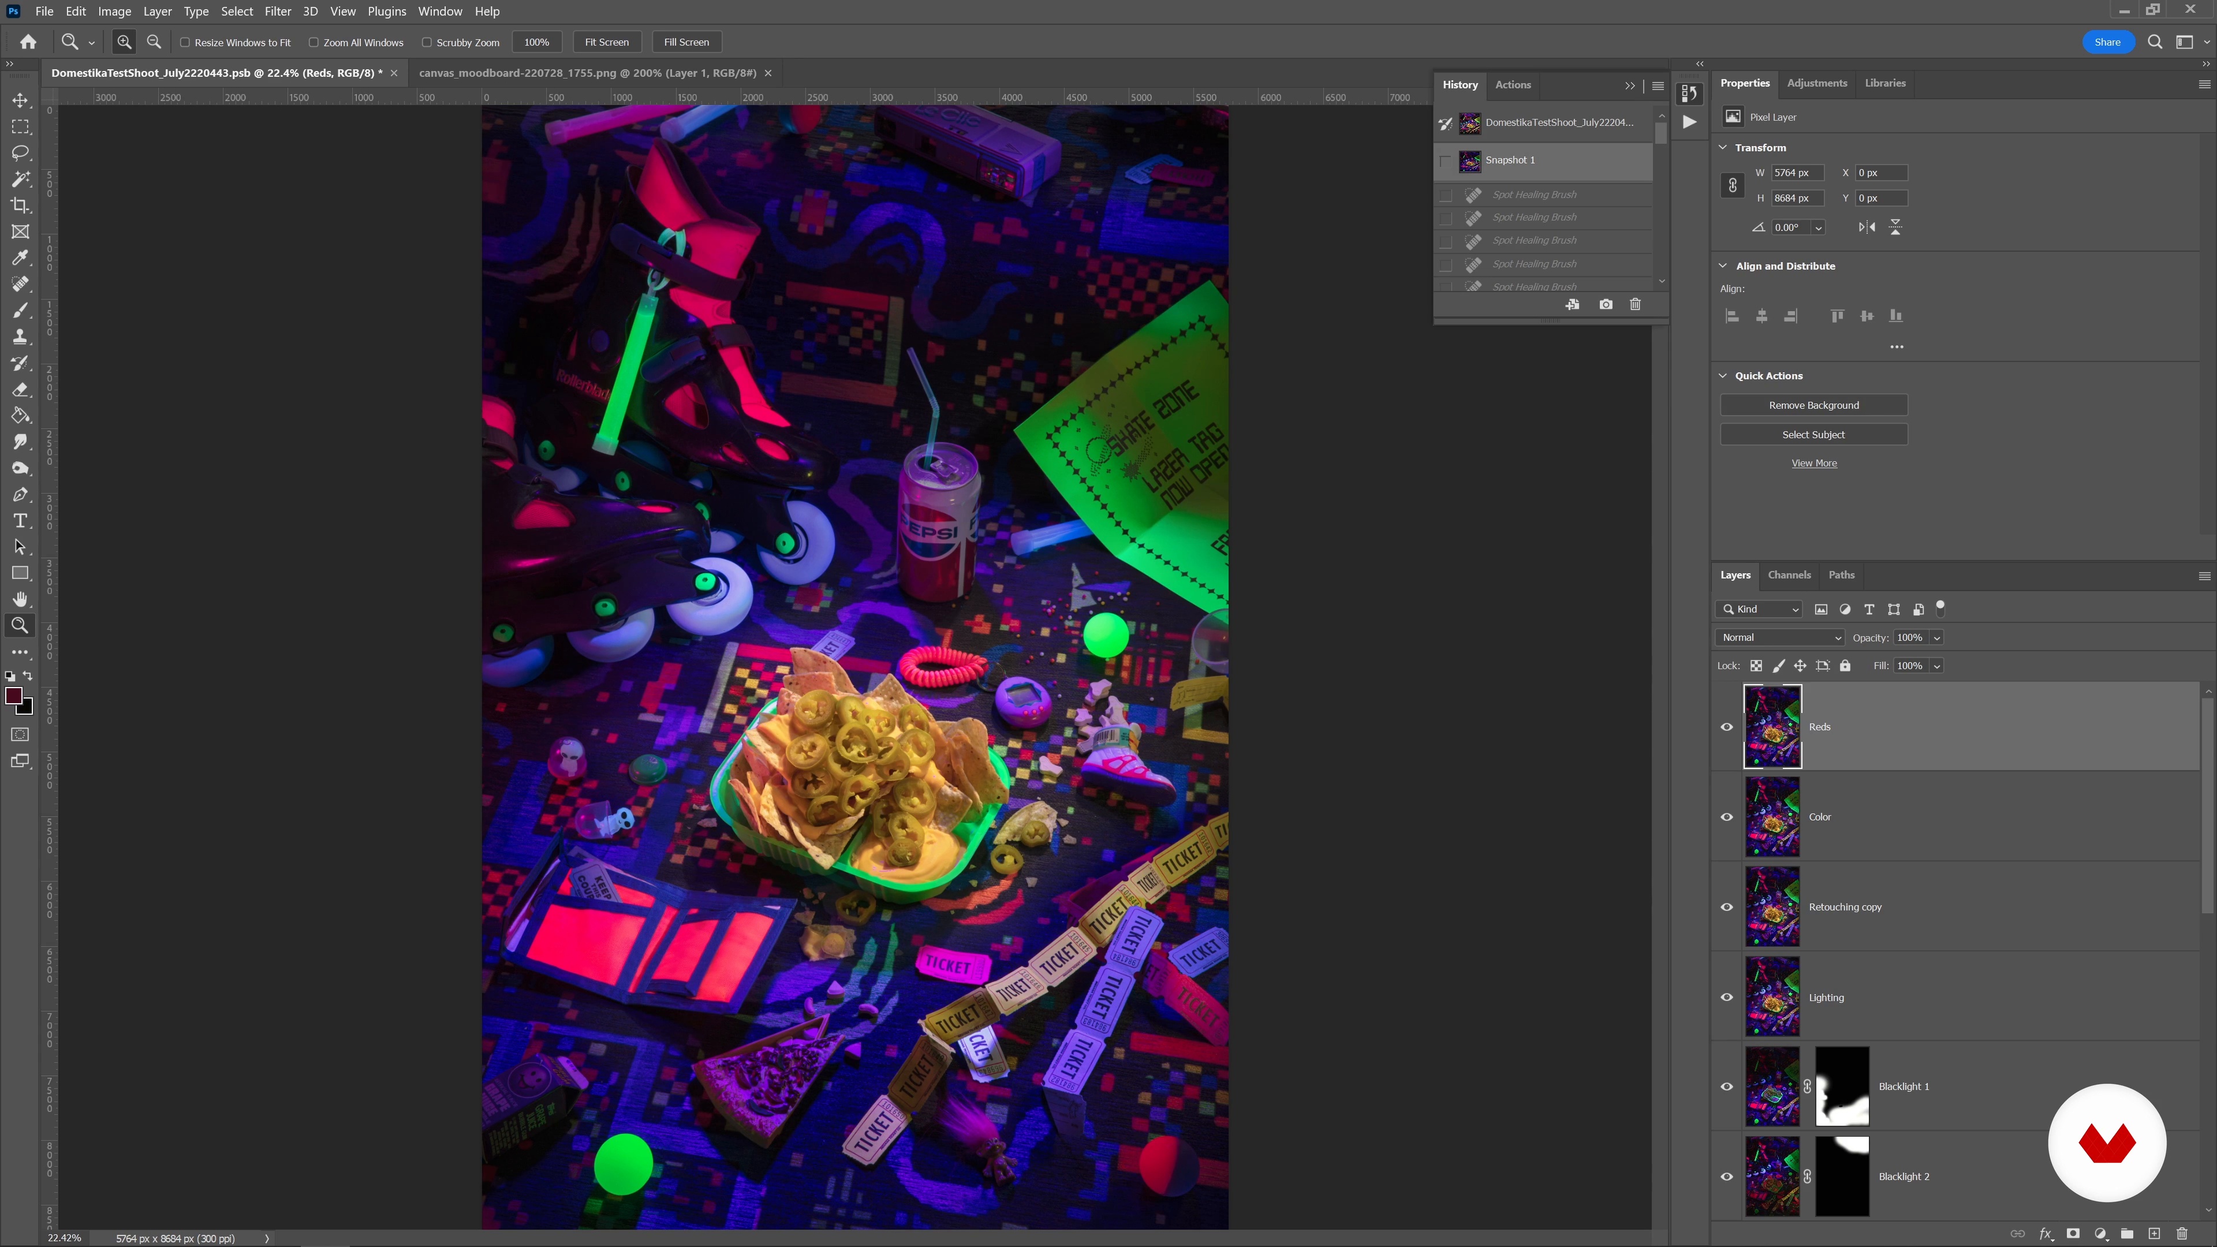The height and width of the screenshot is (1247, 2217).
Task: Click the 100% zoom button
Action: 537,42
